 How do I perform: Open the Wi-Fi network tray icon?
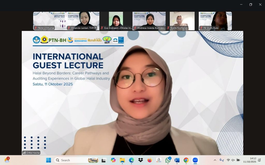tap(228, 160)
